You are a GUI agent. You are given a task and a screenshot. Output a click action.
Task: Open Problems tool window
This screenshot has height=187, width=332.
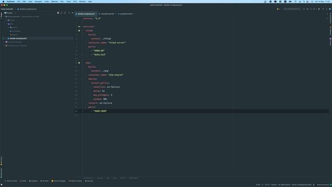click(33, 181)
